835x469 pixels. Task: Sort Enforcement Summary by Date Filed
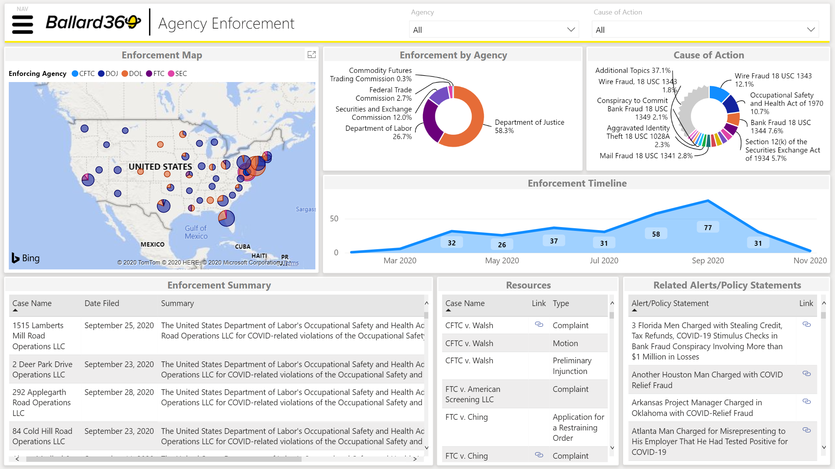102,303
